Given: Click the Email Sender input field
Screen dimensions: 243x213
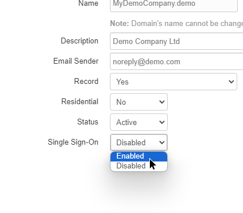Looking at the screenshot, I should (176, 61).
